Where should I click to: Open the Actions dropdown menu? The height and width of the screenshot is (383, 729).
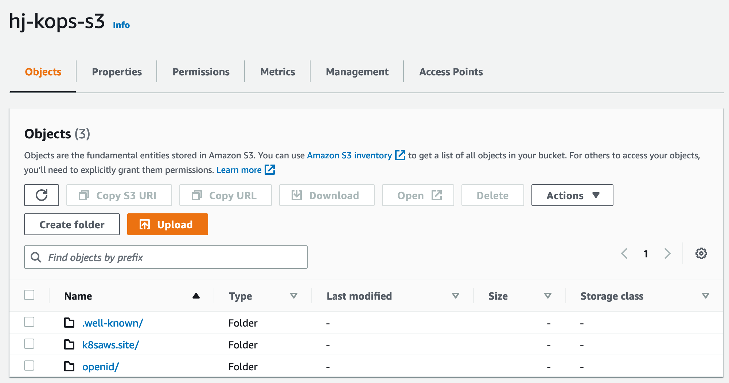point(572,195)
